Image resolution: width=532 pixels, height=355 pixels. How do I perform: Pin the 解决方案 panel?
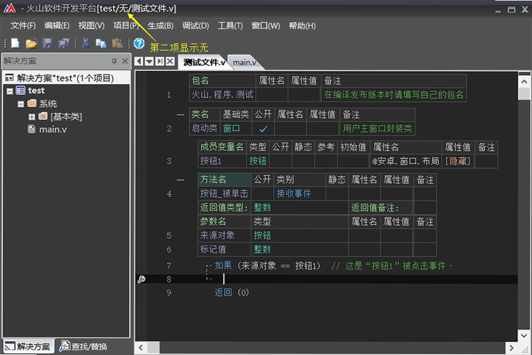[114, 61]
